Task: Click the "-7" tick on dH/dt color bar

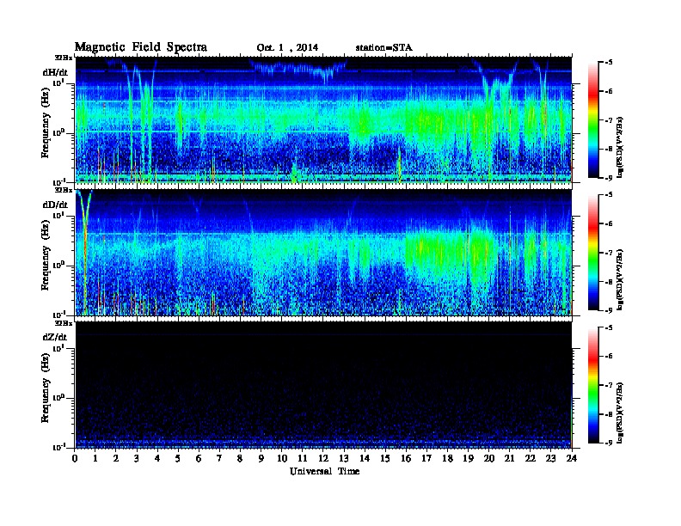Action: coord(609,120)
